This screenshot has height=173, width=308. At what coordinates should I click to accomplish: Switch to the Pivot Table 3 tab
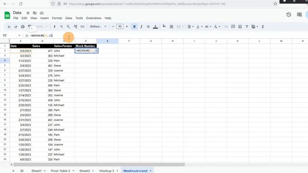point(60,171)
